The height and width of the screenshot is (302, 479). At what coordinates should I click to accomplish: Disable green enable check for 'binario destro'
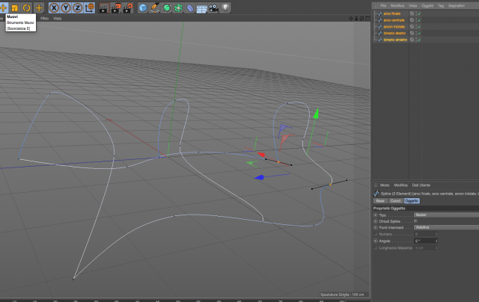tap(419, 33)
